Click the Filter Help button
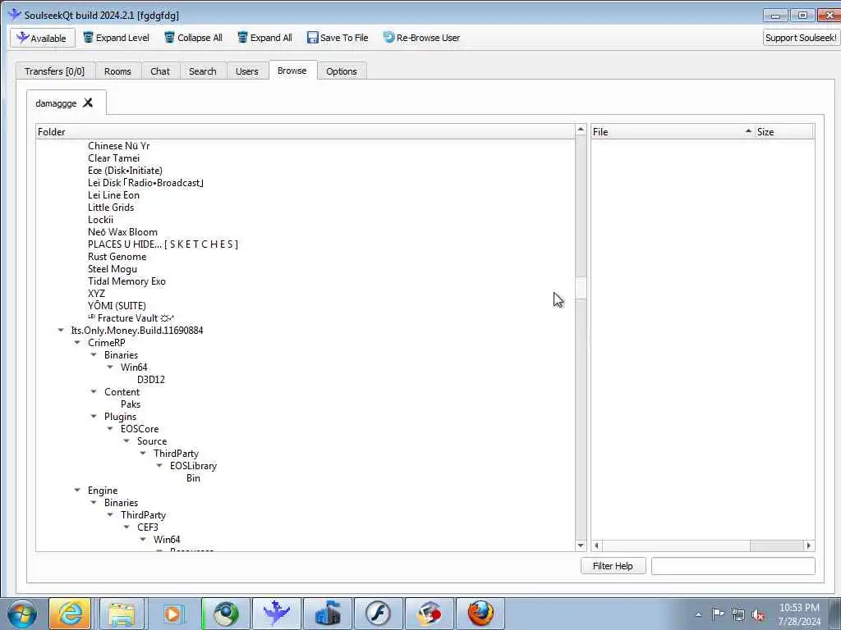 [613, 566]
